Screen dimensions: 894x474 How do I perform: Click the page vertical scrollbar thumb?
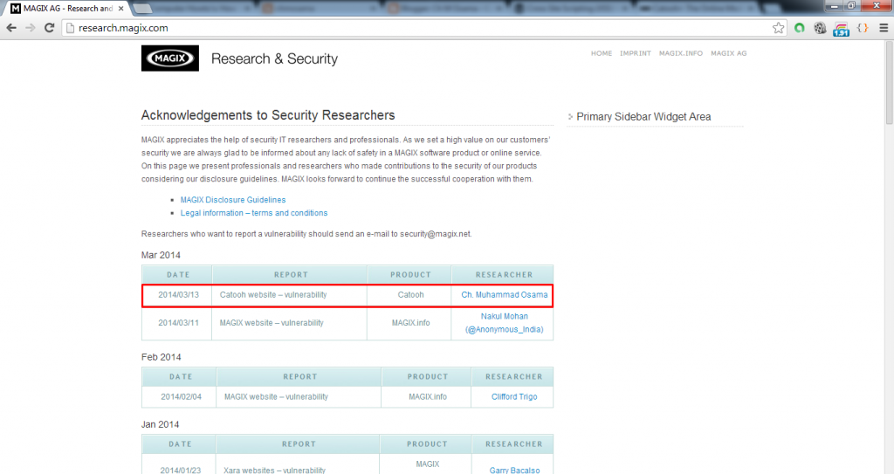(x=889, y=83)
